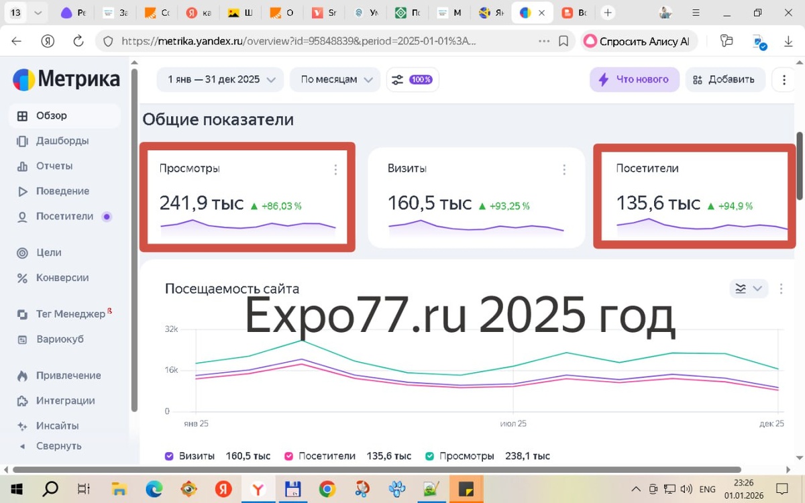Viewport: 805px width, 503px height.
Task: Open Поведение section
Action: coord(62,191)
